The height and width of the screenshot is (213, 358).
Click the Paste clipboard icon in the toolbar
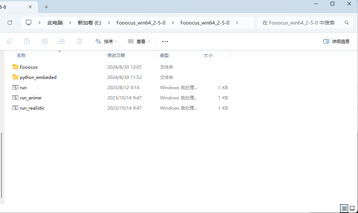[x=27, y=41]
